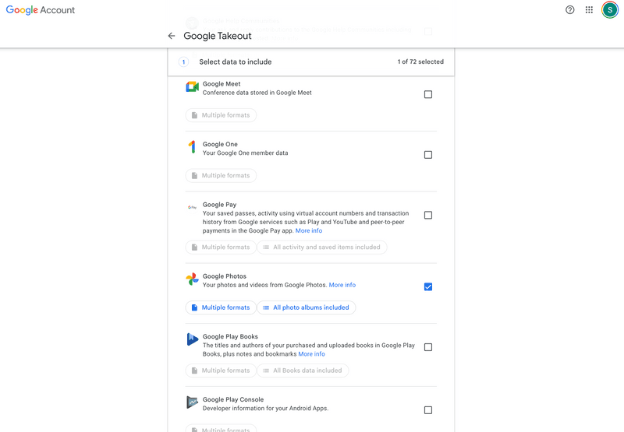
Task: Follow the Google Photos More info link
Action: point(342,286)
